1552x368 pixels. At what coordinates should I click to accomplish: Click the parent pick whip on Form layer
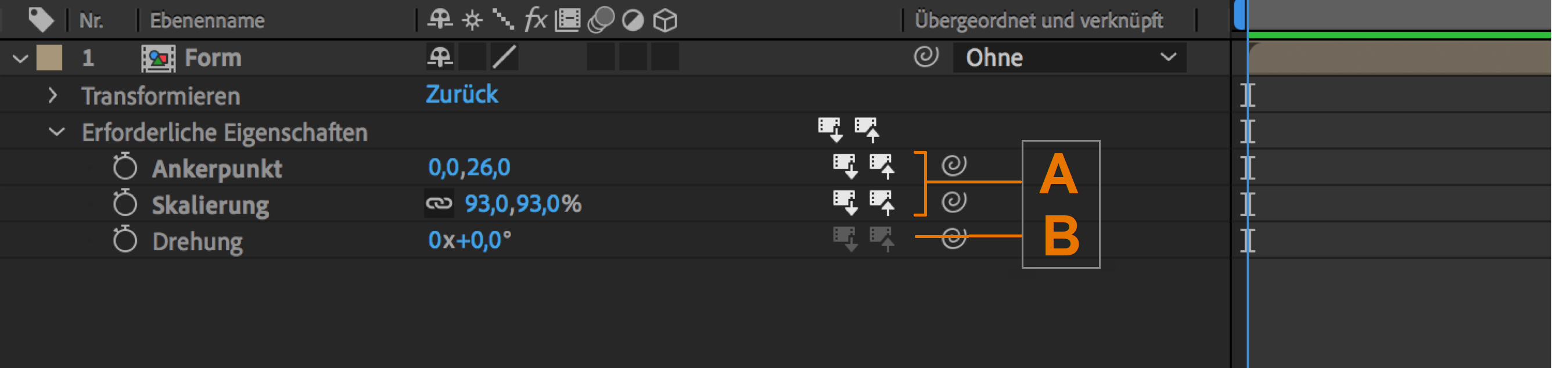[925, 57]
